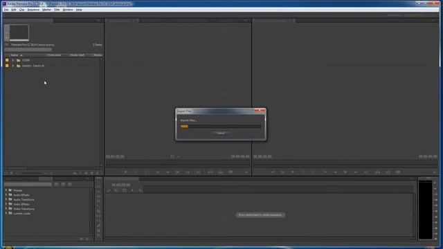This screenshot has width=443, height=249.
Task: Click Extract button in Program monitor
Action: click(x=388, y=172)
